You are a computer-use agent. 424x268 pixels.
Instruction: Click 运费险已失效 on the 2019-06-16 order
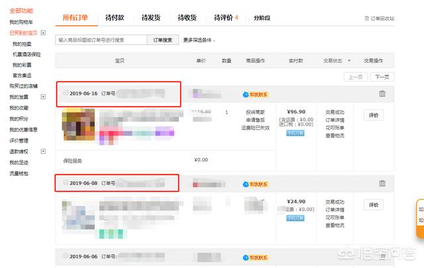click(x=256, y=128)
